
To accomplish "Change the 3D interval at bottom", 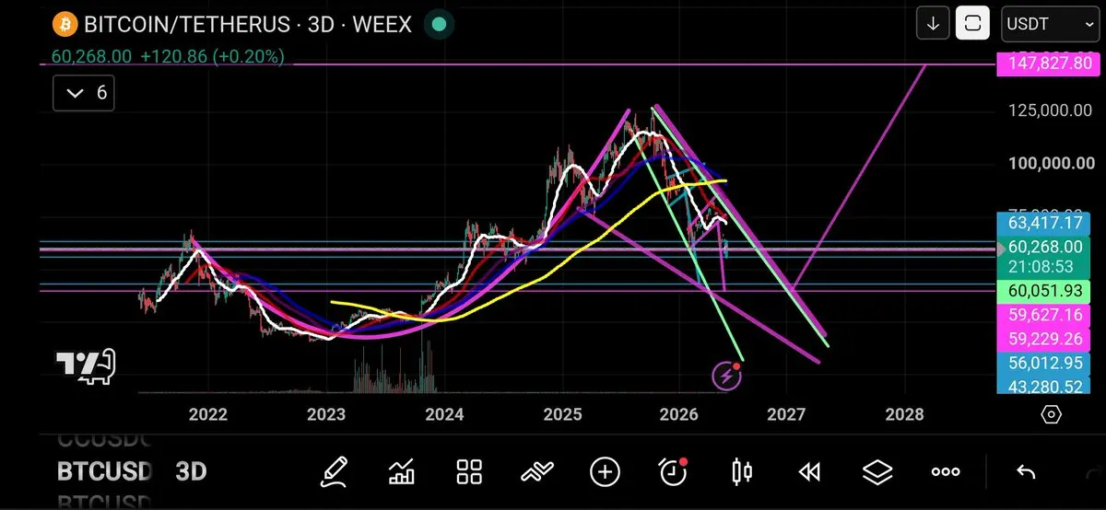I will (191, 472).
